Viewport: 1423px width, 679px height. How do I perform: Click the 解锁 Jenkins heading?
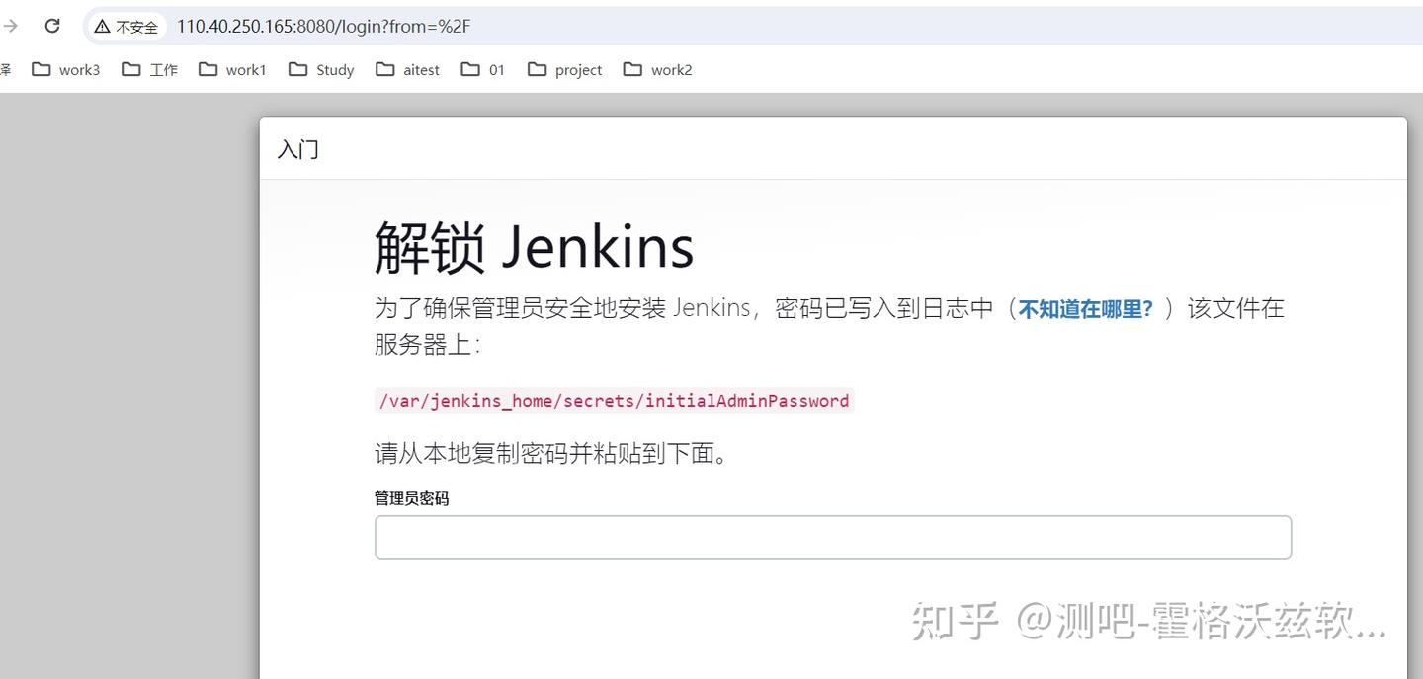pos(533,246)
